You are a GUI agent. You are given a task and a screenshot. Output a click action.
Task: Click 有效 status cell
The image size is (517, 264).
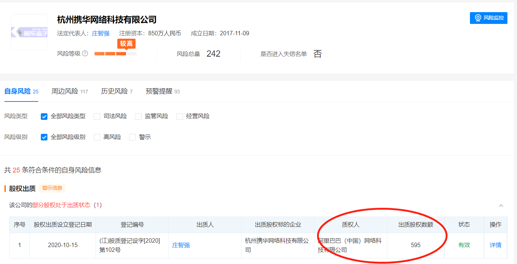(x=464, y=245)
